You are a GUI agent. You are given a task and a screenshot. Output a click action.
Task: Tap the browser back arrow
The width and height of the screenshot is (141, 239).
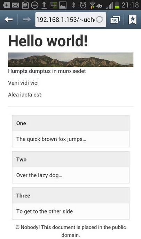(x=8, y=20)
